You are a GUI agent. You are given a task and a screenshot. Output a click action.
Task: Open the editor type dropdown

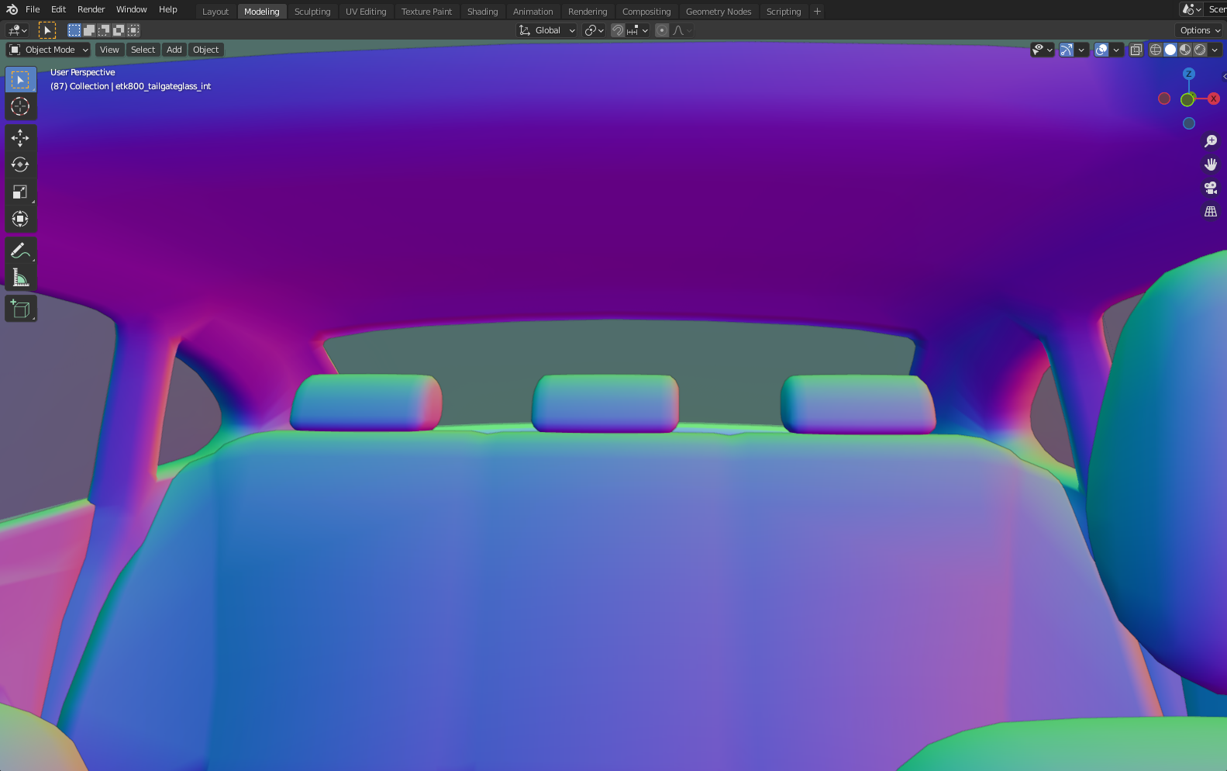click(x=17, y=30)
